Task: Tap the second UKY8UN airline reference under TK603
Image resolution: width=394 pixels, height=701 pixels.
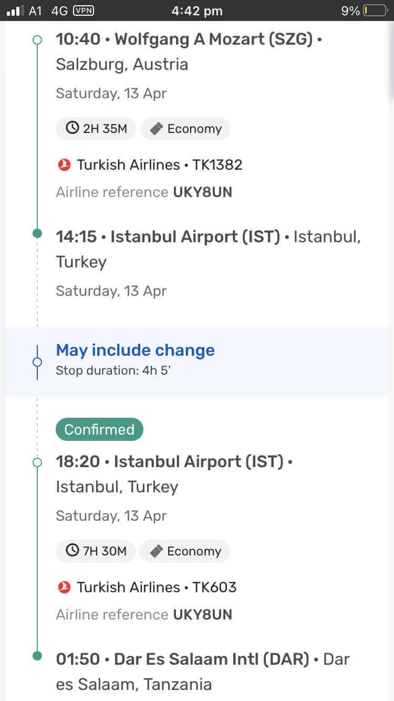Action: click(203, 615)
